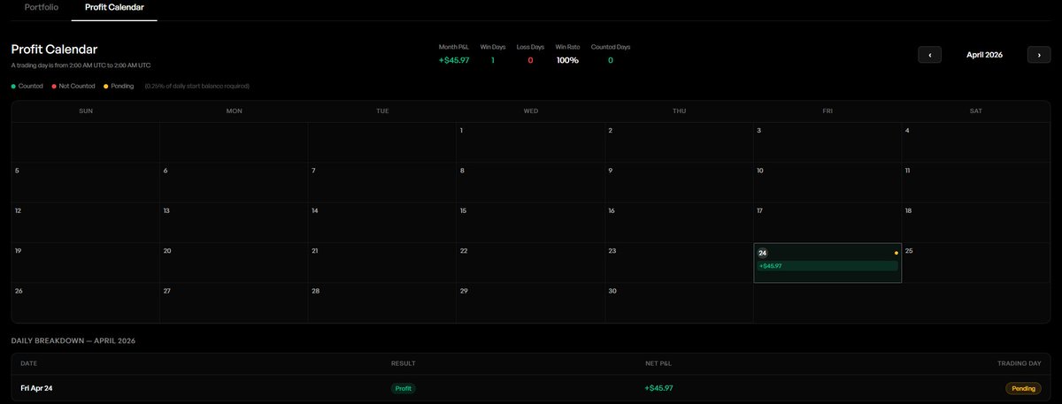Click the Month P&L +$45.97 stat
Image resolution: width=1062 pixels, height=404 pixels.
[454, 60]
